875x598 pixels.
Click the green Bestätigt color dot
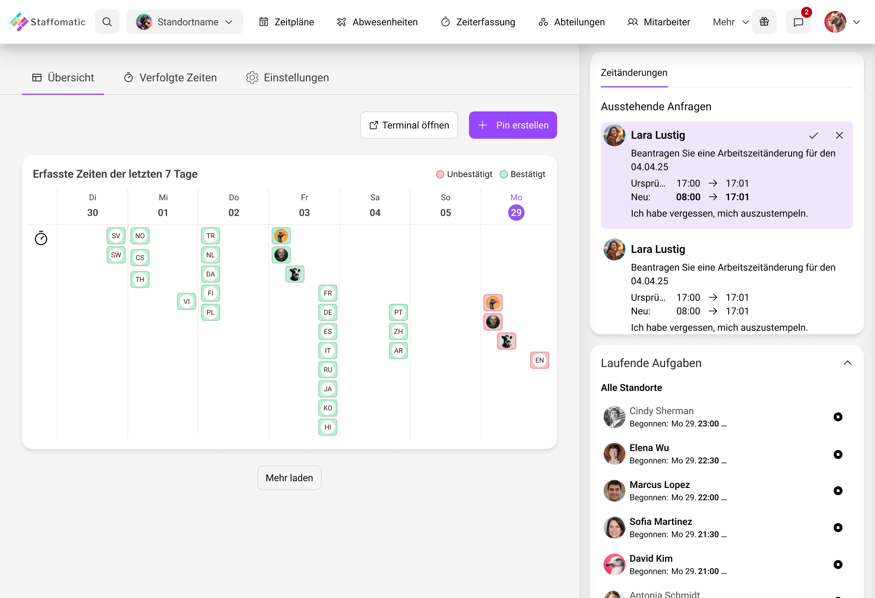coord(504,174)
